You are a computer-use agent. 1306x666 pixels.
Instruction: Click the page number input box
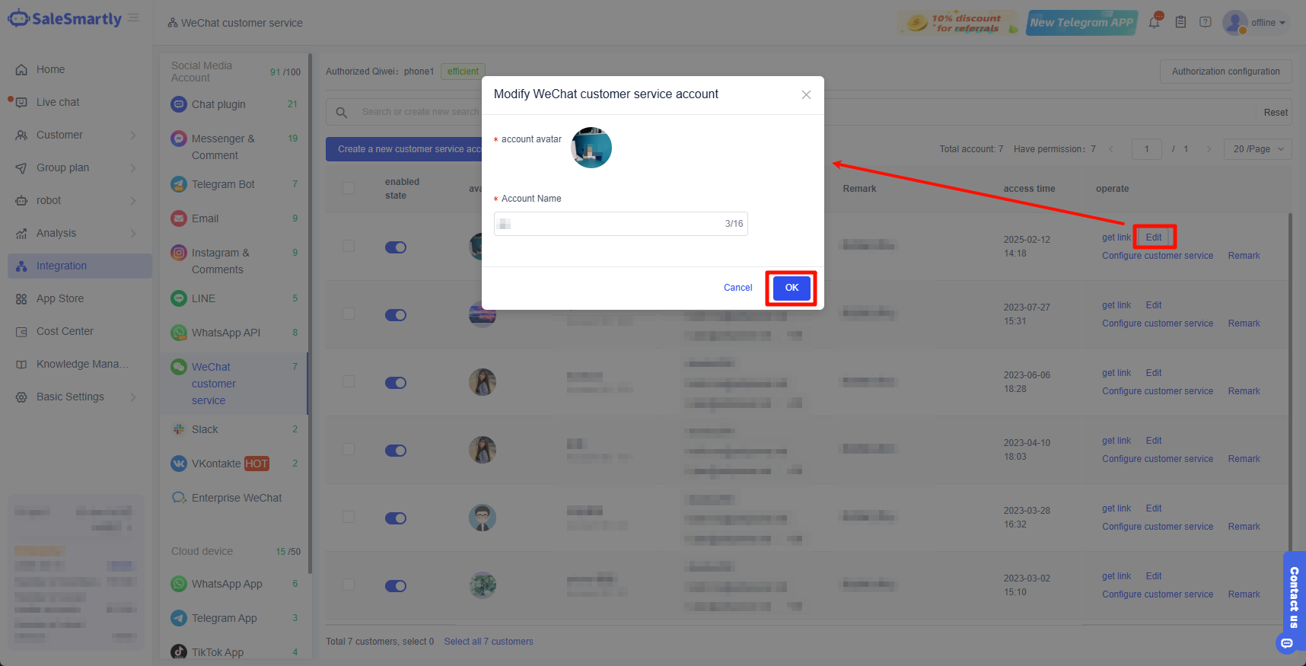pos(1146,149)
